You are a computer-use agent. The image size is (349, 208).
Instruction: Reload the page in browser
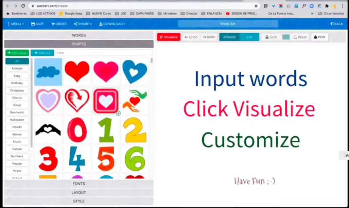coord(23,6)
